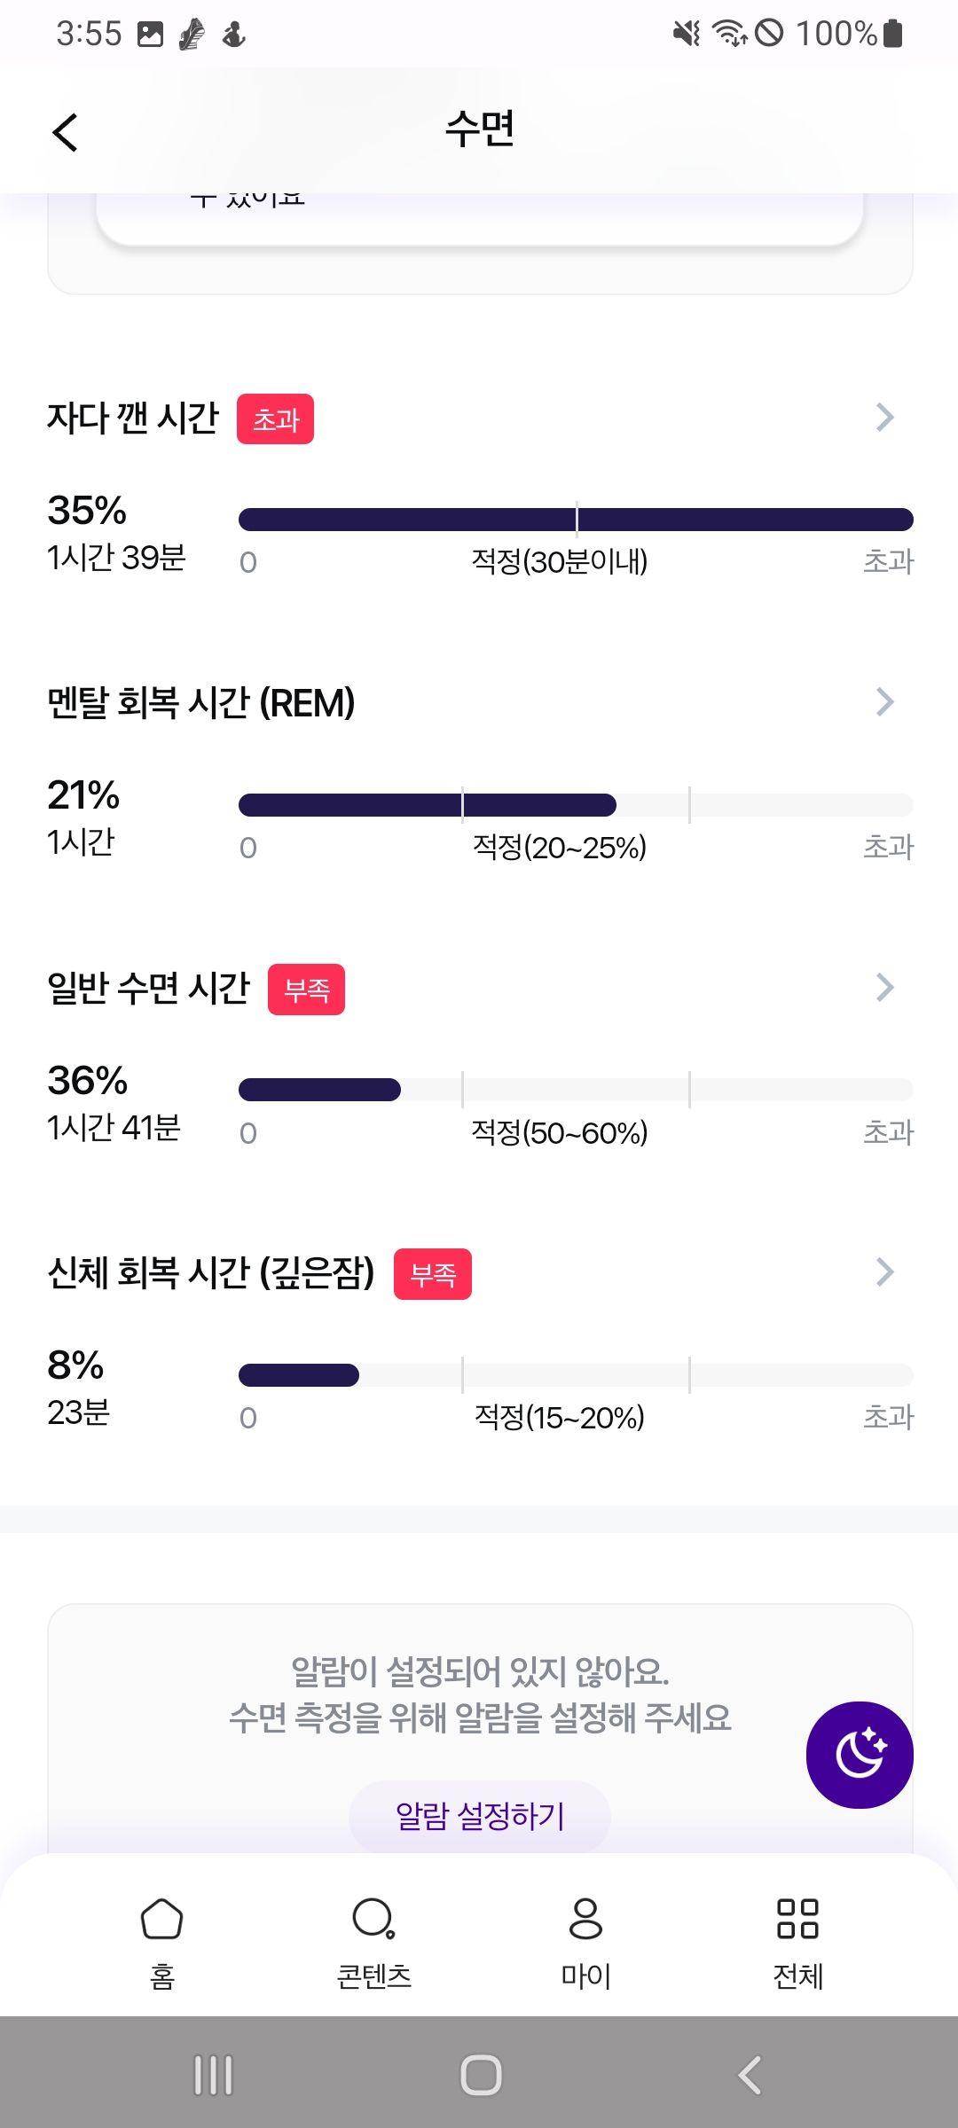Tap the Android home navigation button

(x=481, y=2075)
